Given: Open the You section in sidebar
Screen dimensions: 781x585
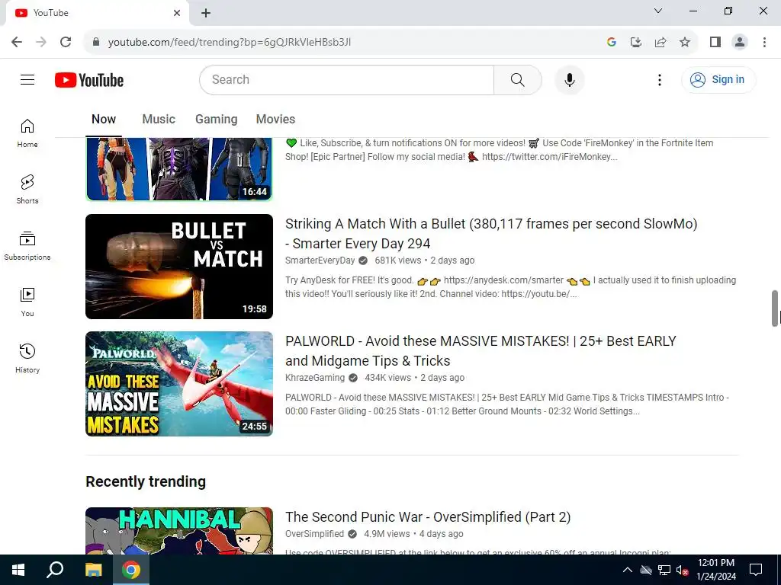Looking at the screenshot, I should coord(27,302).
